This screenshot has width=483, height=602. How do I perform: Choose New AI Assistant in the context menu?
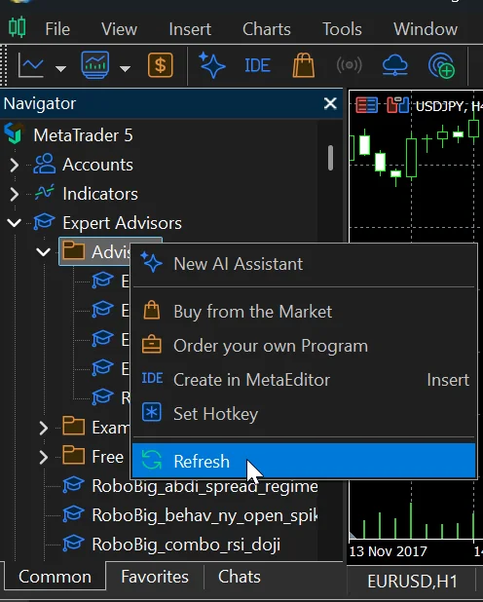(x=304, y=264)
